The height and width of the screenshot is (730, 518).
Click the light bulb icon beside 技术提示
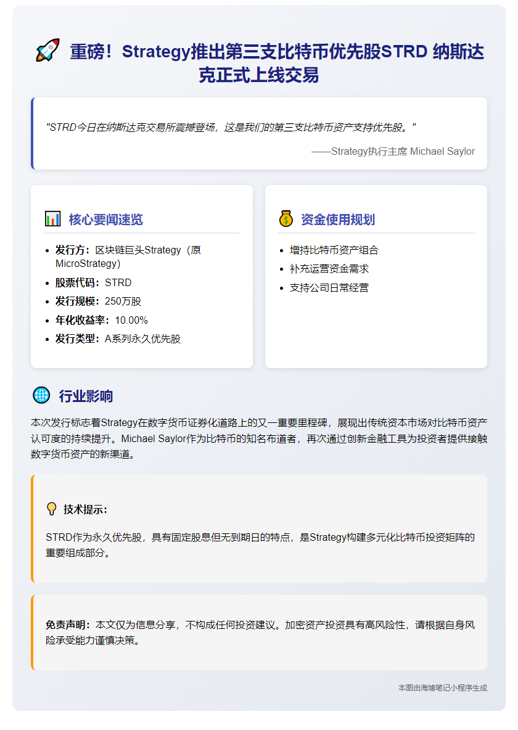click(x=52, y=509)
